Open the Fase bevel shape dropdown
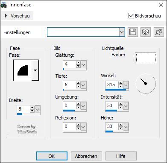 click(x=35, y=70)
